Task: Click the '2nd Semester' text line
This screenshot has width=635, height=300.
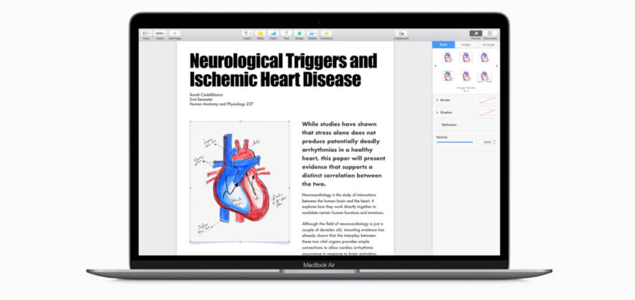Action: tap(200, 99)
